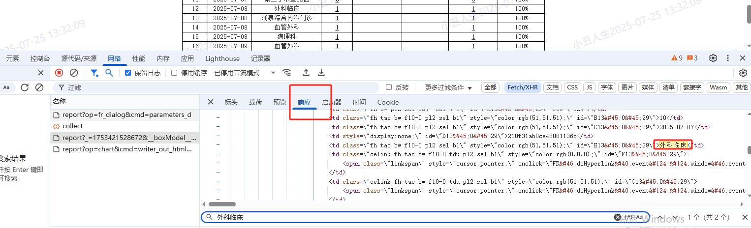751x228 pixels.
Task: Show 标头 tab of request
Action: (x=231, y=102)
